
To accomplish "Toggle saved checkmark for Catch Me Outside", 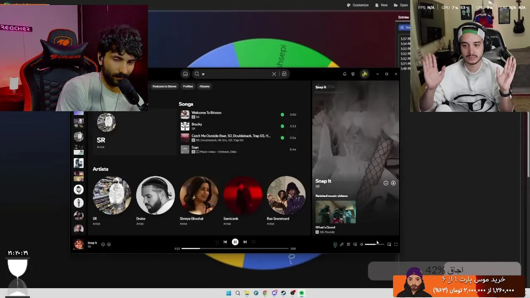I will tap(282, 138).
